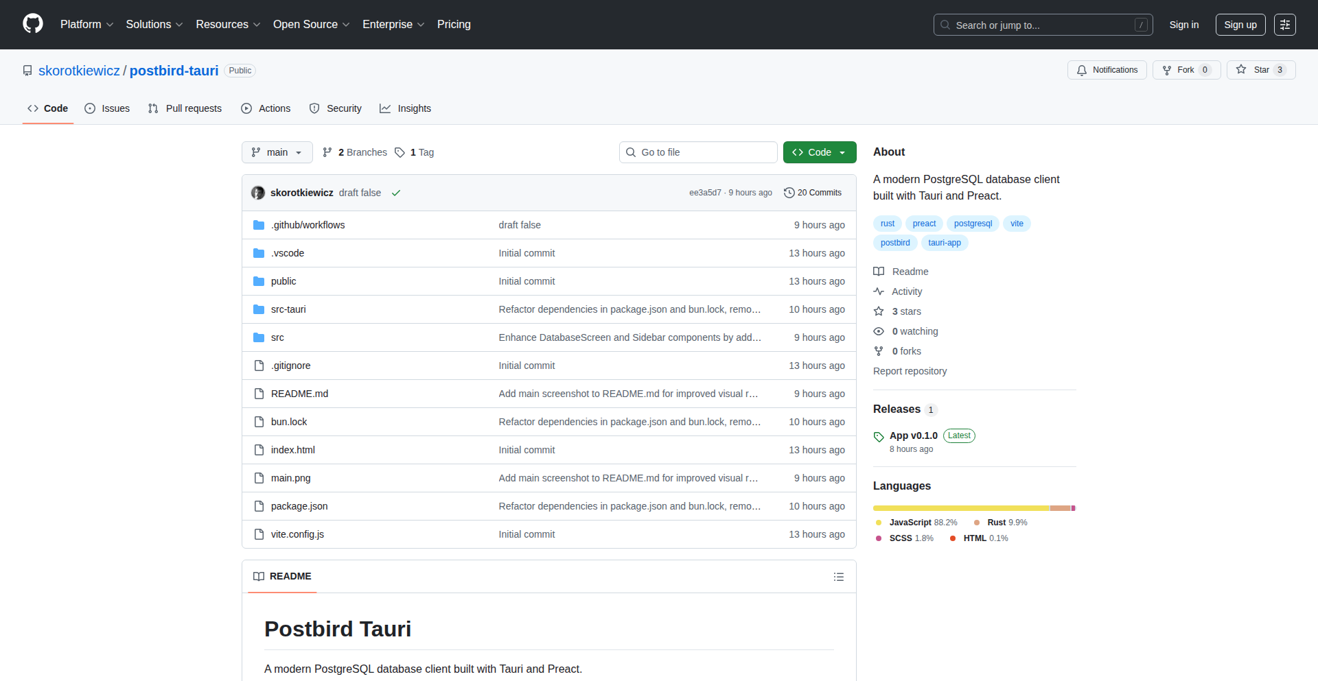
Task: Click the Activity pulse icon in About
Action: click(x=879, y=291)
